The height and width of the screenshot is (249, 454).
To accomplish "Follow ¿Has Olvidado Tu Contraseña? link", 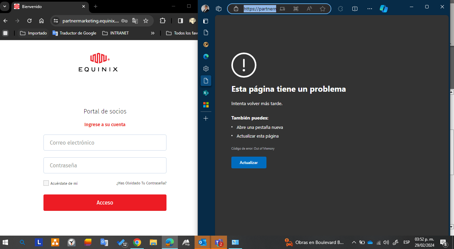I will [141, 183].
